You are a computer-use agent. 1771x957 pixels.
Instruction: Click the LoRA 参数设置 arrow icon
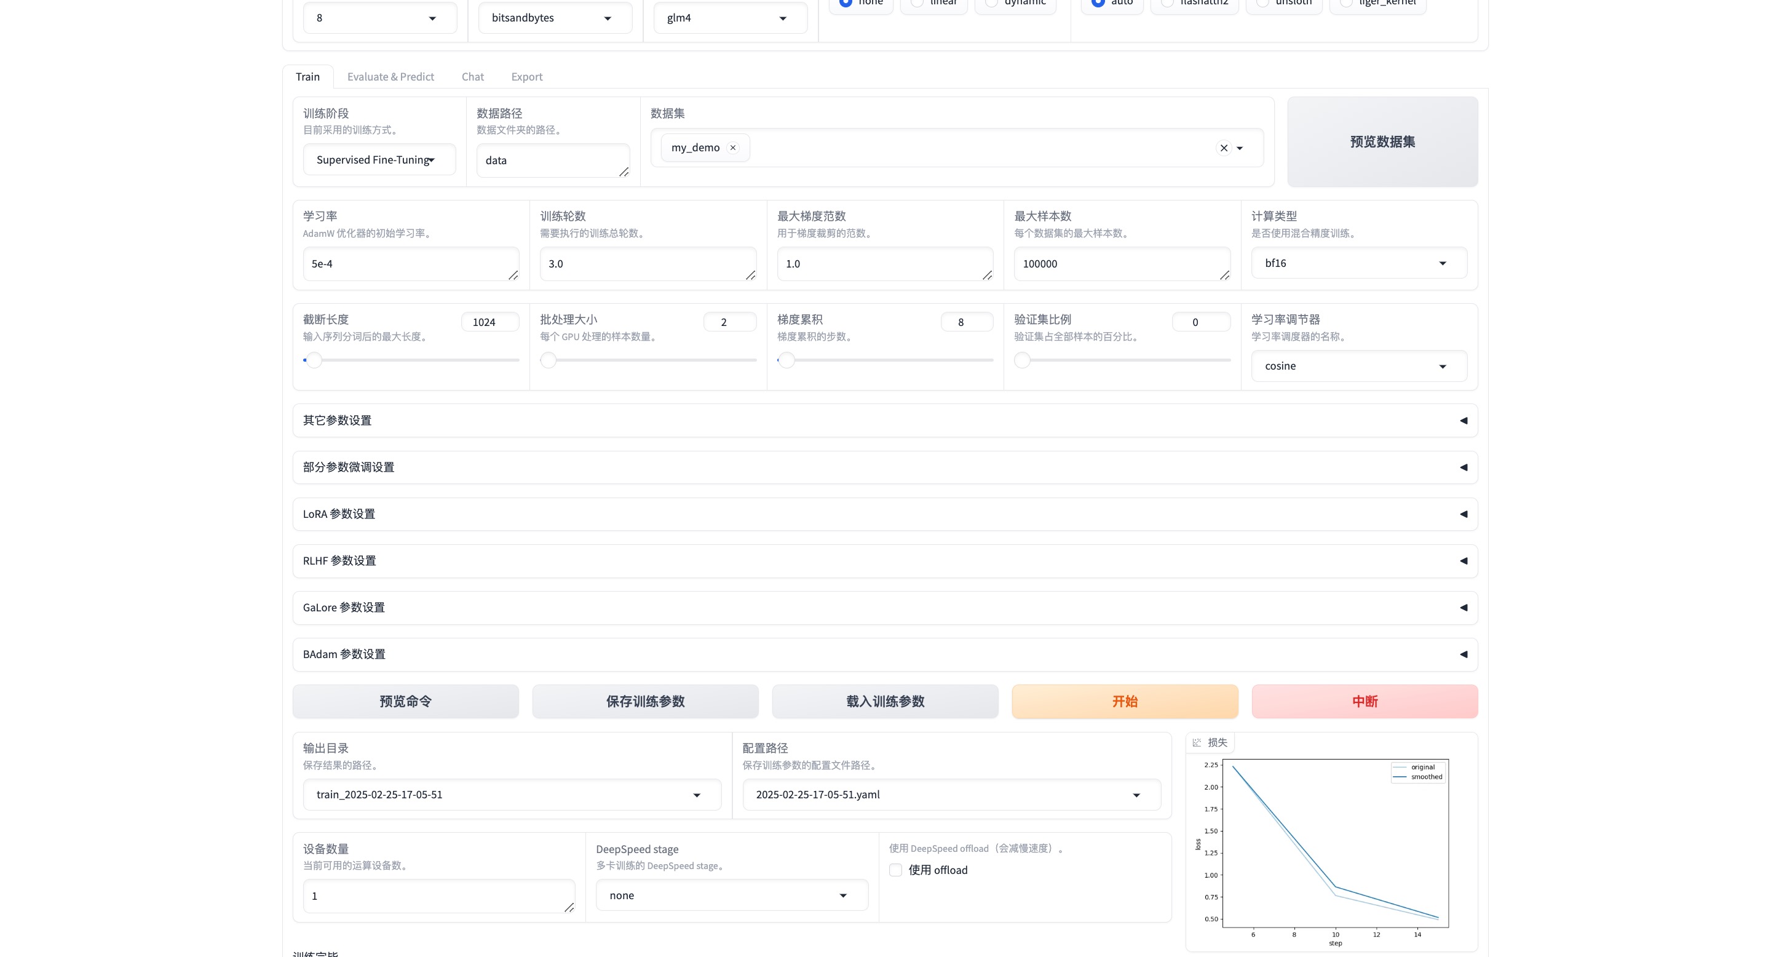[1463, 514]
